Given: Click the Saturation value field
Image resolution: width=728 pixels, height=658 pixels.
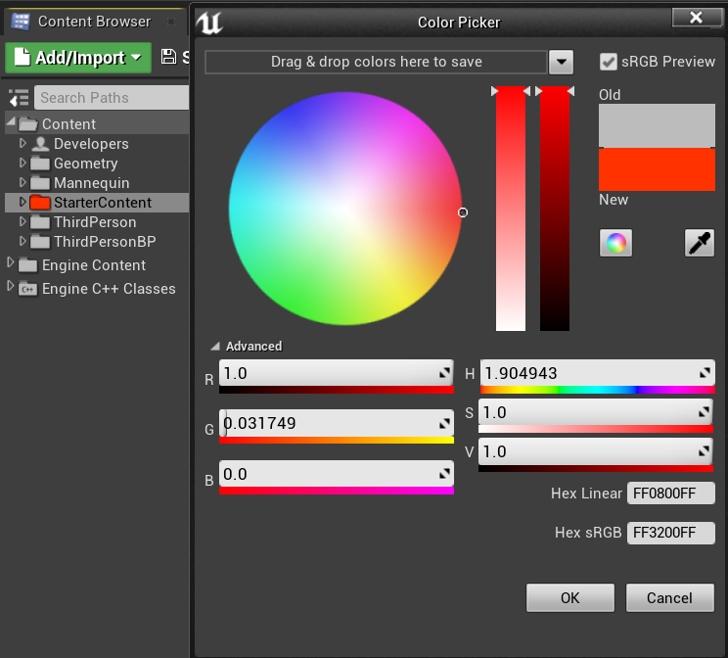Looking at the screenshot, I should point(596,411).
